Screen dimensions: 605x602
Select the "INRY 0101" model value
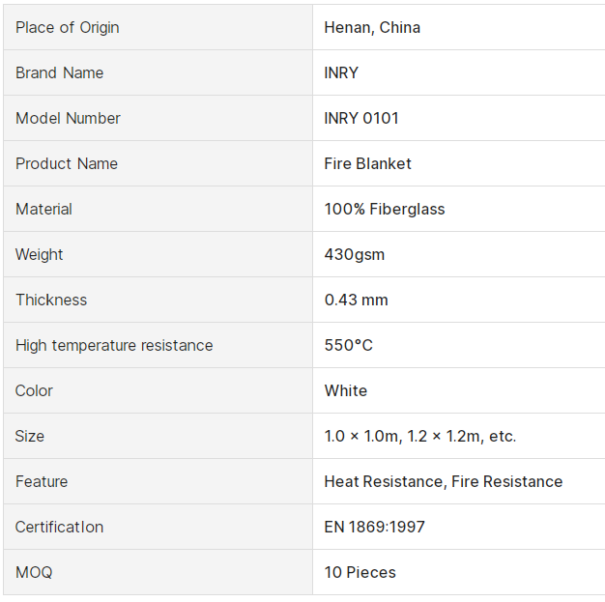tap(361, 118)
